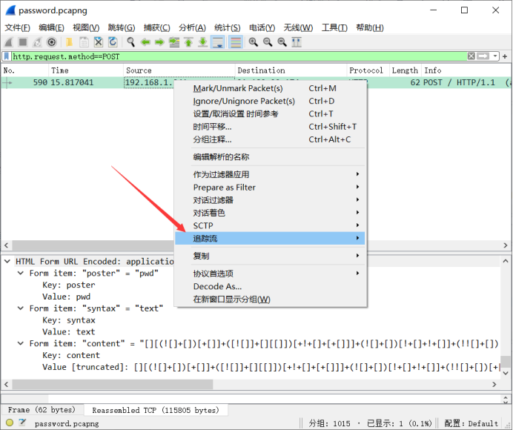Open capture options gear icon
Screen dimensions: 513x430
tap(52, 42)
